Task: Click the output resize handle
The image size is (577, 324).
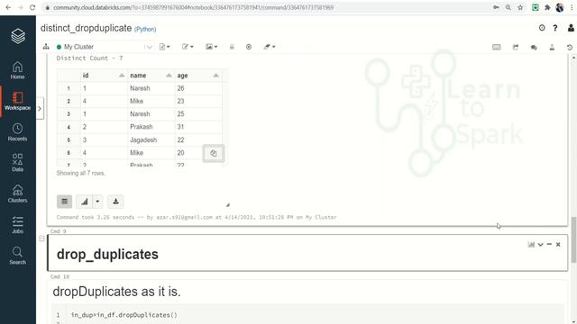Action: [x=228, y=205]
